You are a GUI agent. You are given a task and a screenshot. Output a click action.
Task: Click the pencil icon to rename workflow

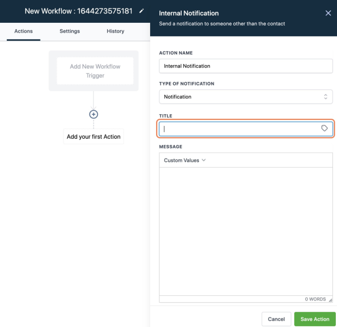(142, 11)
